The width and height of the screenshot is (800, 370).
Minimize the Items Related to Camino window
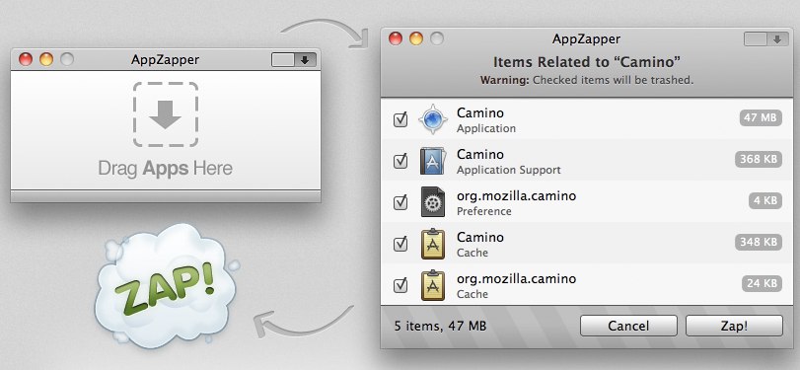[x=416, y=38]
